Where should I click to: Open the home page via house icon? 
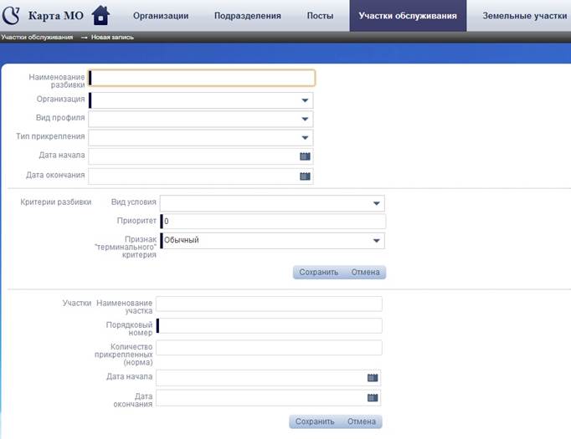[x=100, y=16]
